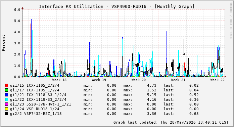Click the magenta gi1/23 legend swatch
This screenshot has height=127, width=234.
[7, 104]
